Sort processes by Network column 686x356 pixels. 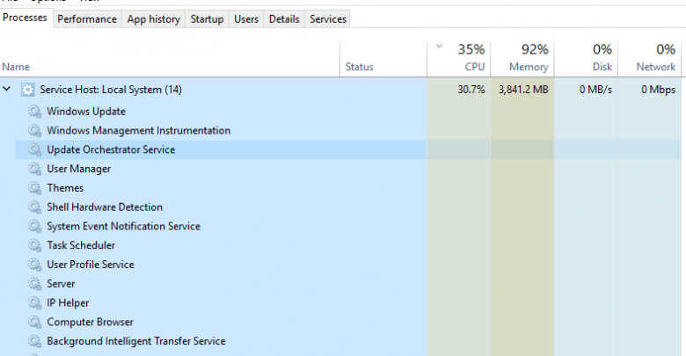pos(649,59)
